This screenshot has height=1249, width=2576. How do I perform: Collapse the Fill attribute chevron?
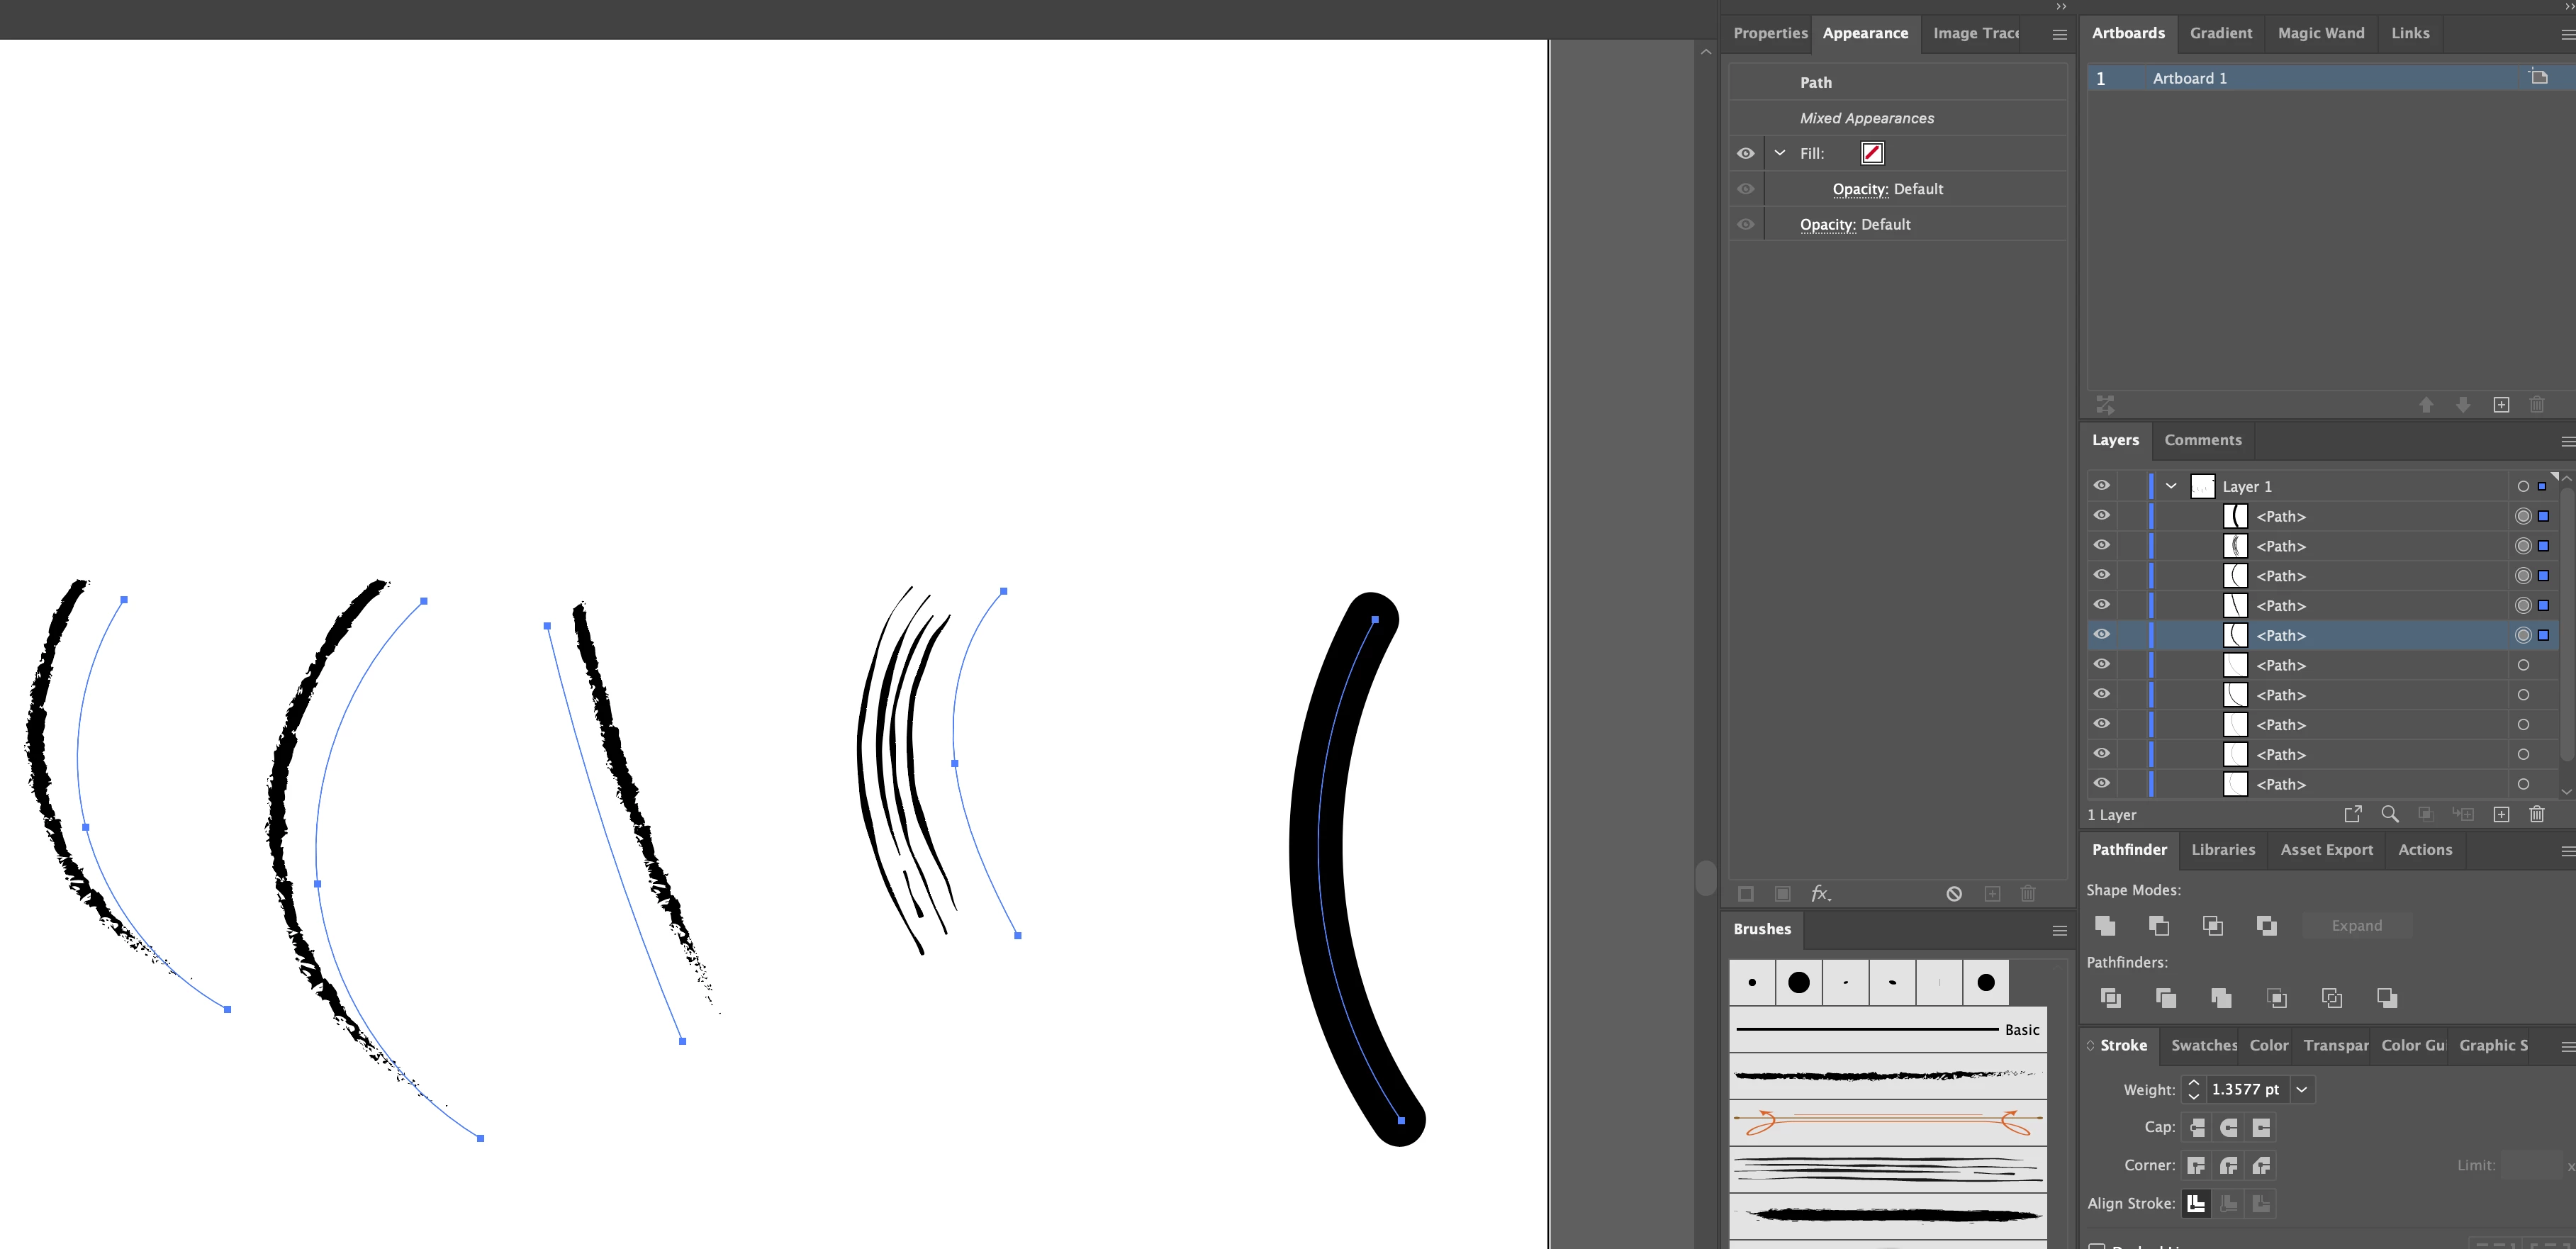pos(1779,153)
